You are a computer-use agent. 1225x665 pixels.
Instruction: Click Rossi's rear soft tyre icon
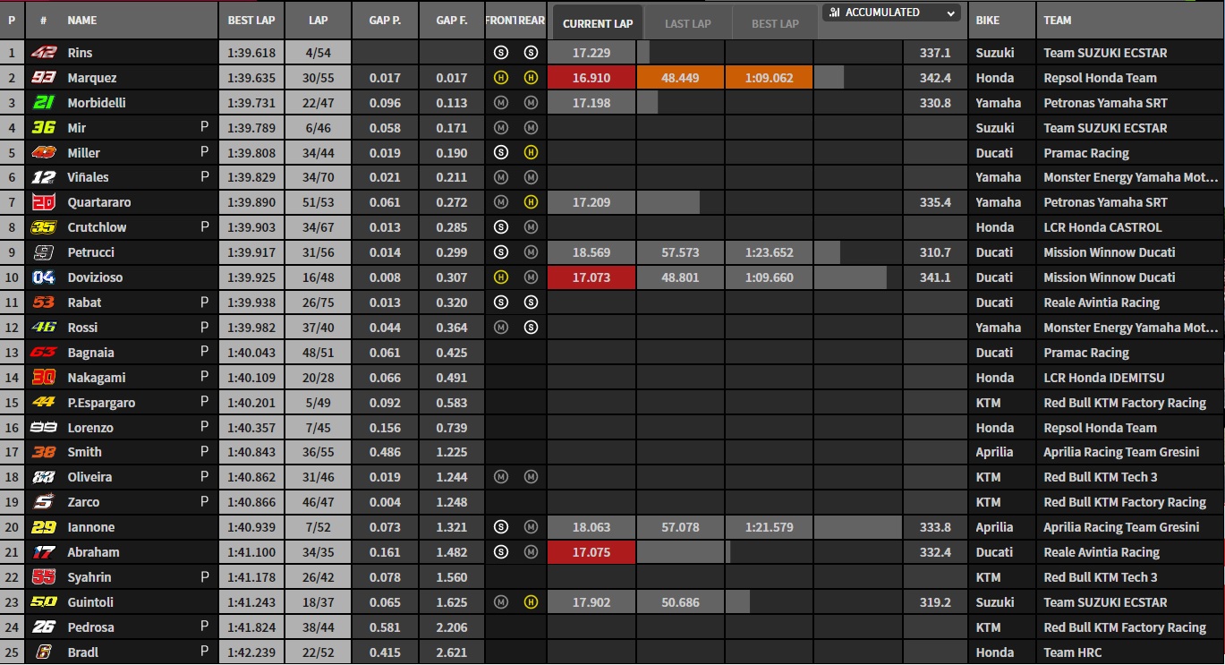click(x=531, y=328)
